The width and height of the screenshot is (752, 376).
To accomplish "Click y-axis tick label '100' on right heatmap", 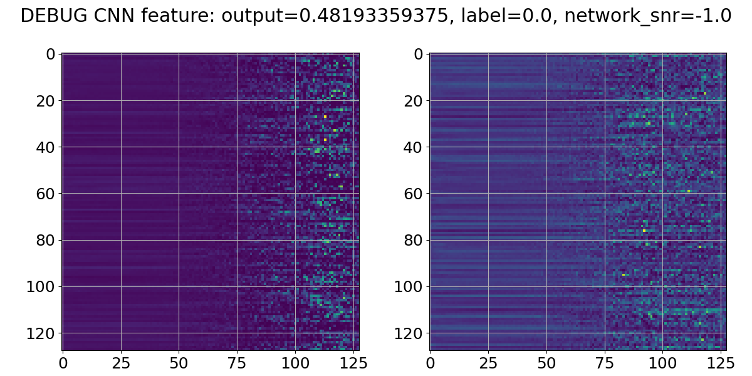I will [410, 286].
